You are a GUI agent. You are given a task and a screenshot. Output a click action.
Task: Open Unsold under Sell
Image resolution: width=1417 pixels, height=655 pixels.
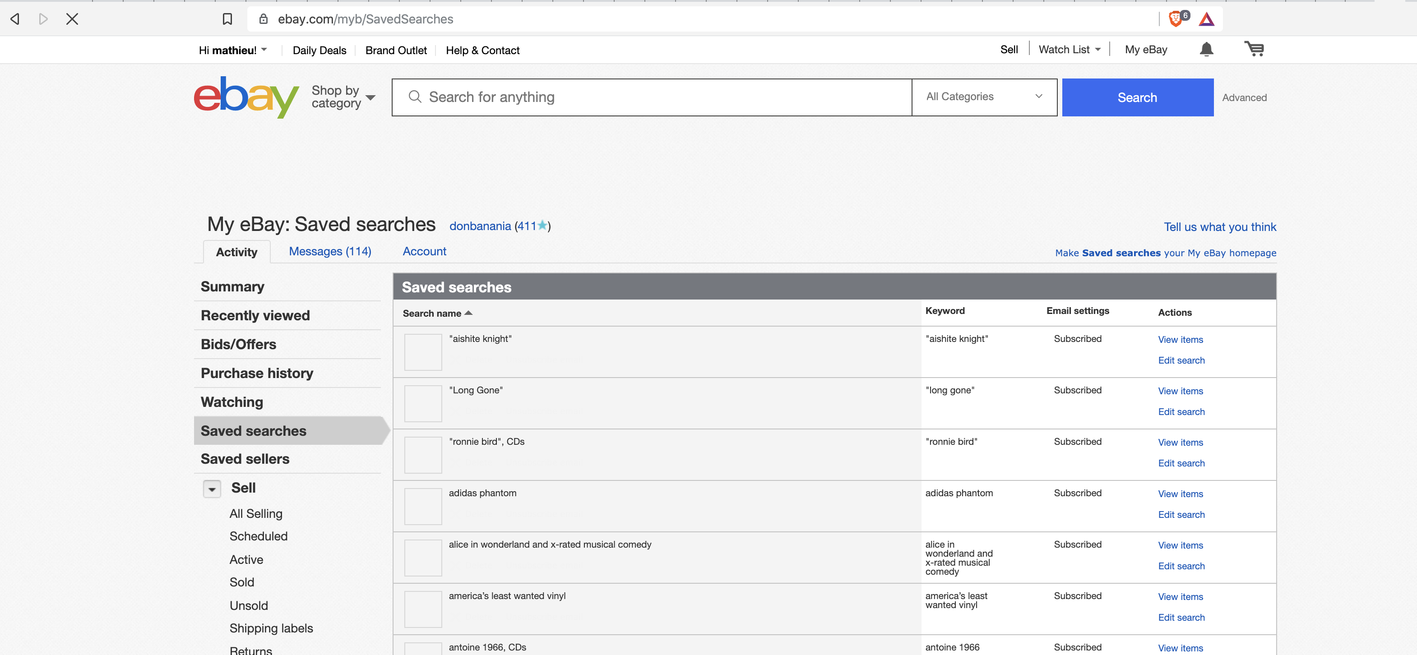click(249, 605)
